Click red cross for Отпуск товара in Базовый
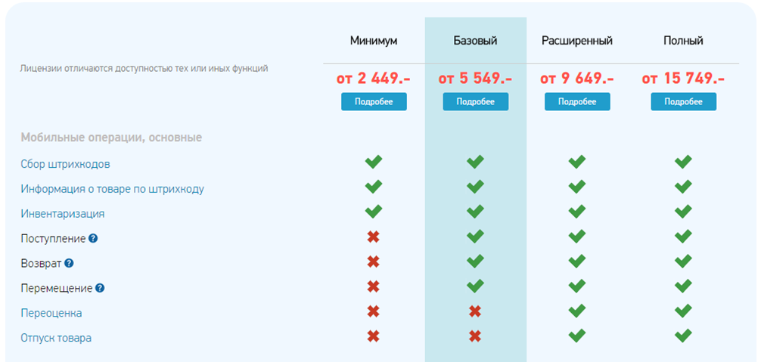The image size is (761, 362). pos(475,336)
